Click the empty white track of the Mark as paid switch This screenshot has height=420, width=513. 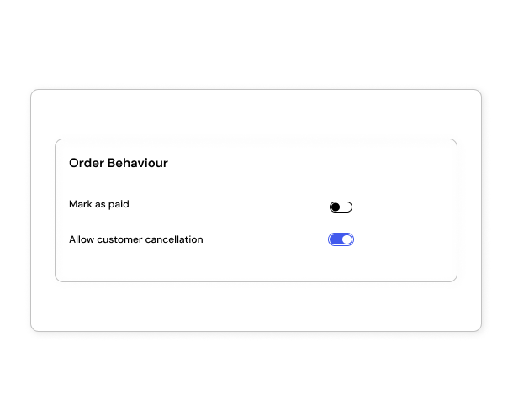pos(346,207)
